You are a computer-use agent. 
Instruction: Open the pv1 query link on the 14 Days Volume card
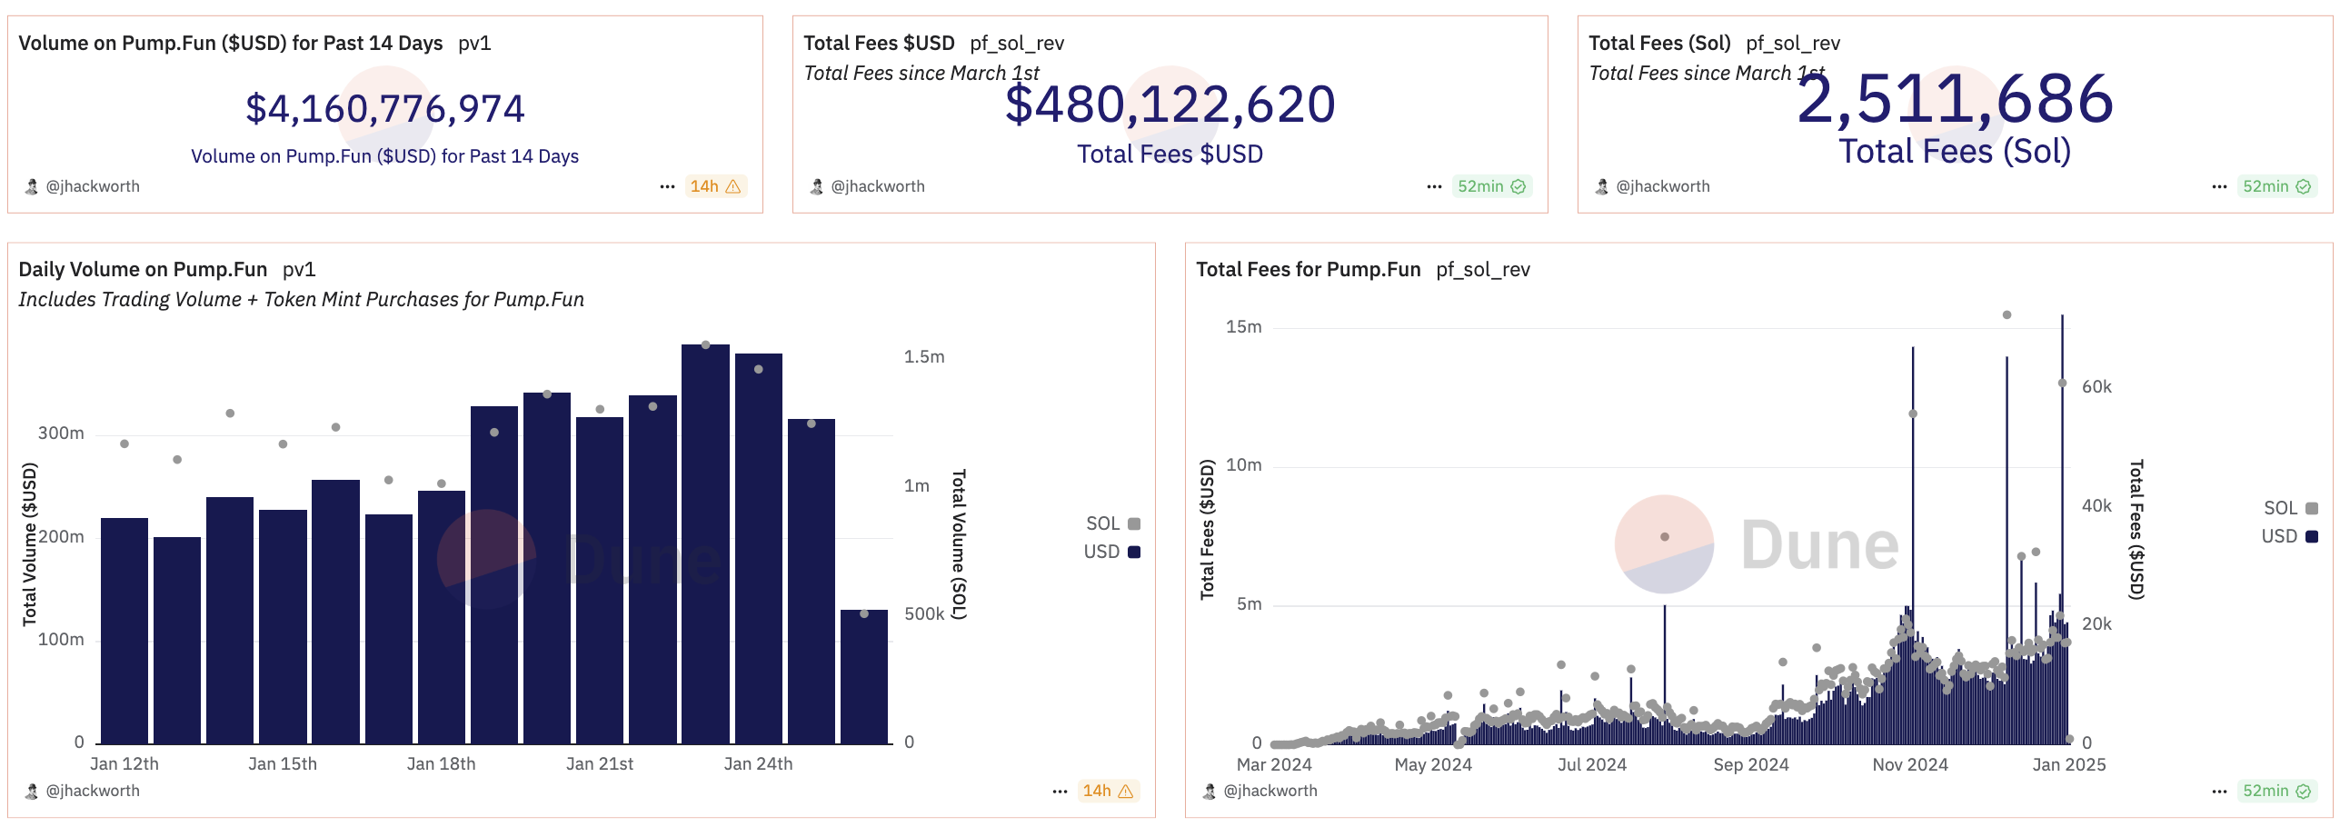pos(474,43)
